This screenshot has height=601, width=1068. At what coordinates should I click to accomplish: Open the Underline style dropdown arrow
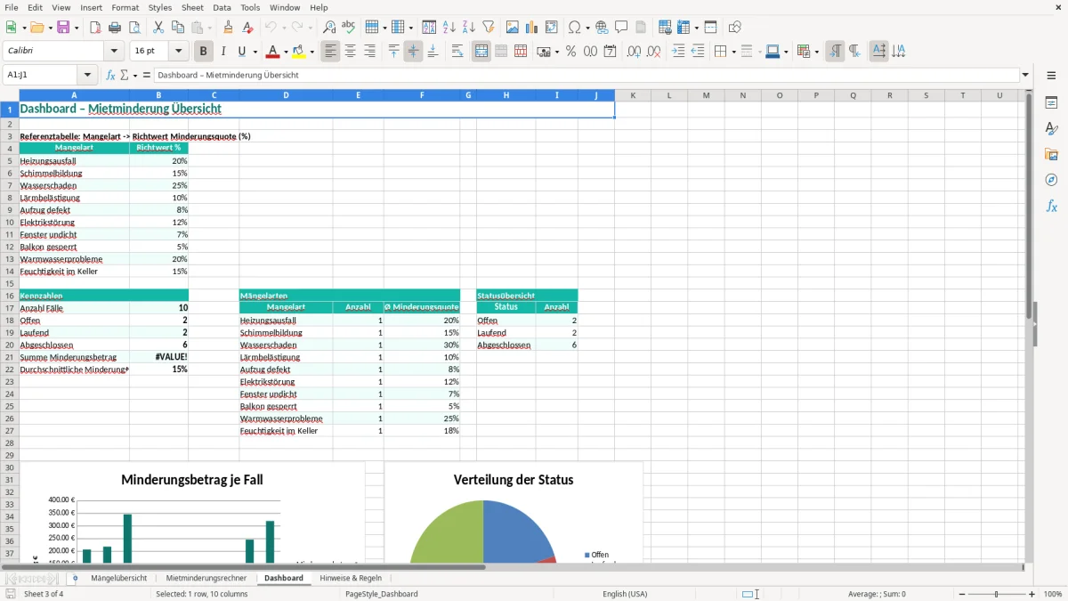254,52
